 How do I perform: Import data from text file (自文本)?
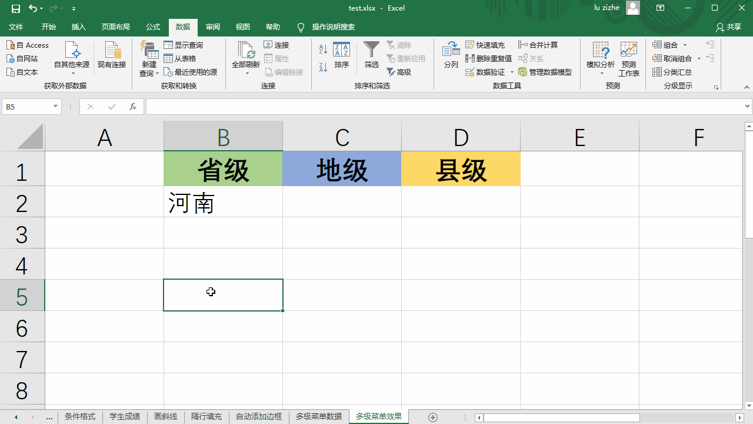(x=22, y=72)
